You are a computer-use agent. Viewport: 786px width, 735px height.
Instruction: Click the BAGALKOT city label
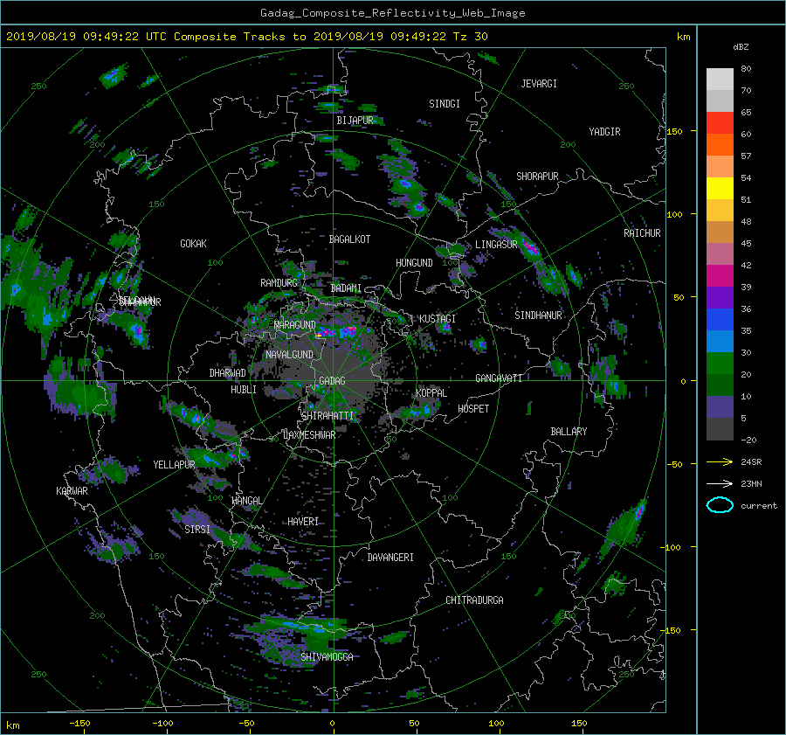(x=349, y=239)
